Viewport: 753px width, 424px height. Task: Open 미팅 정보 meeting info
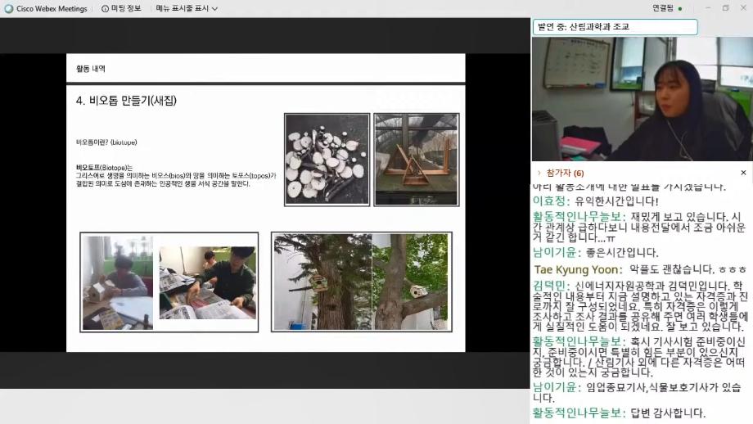(x=121, y=9)
